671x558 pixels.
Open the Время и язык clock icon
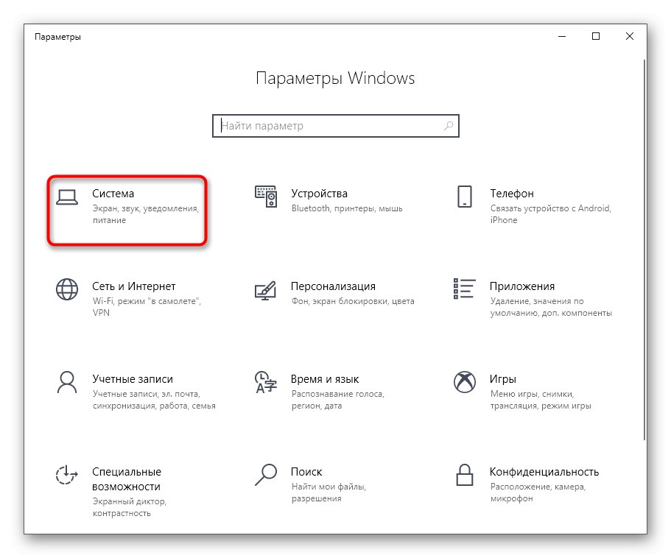(266, 382)
